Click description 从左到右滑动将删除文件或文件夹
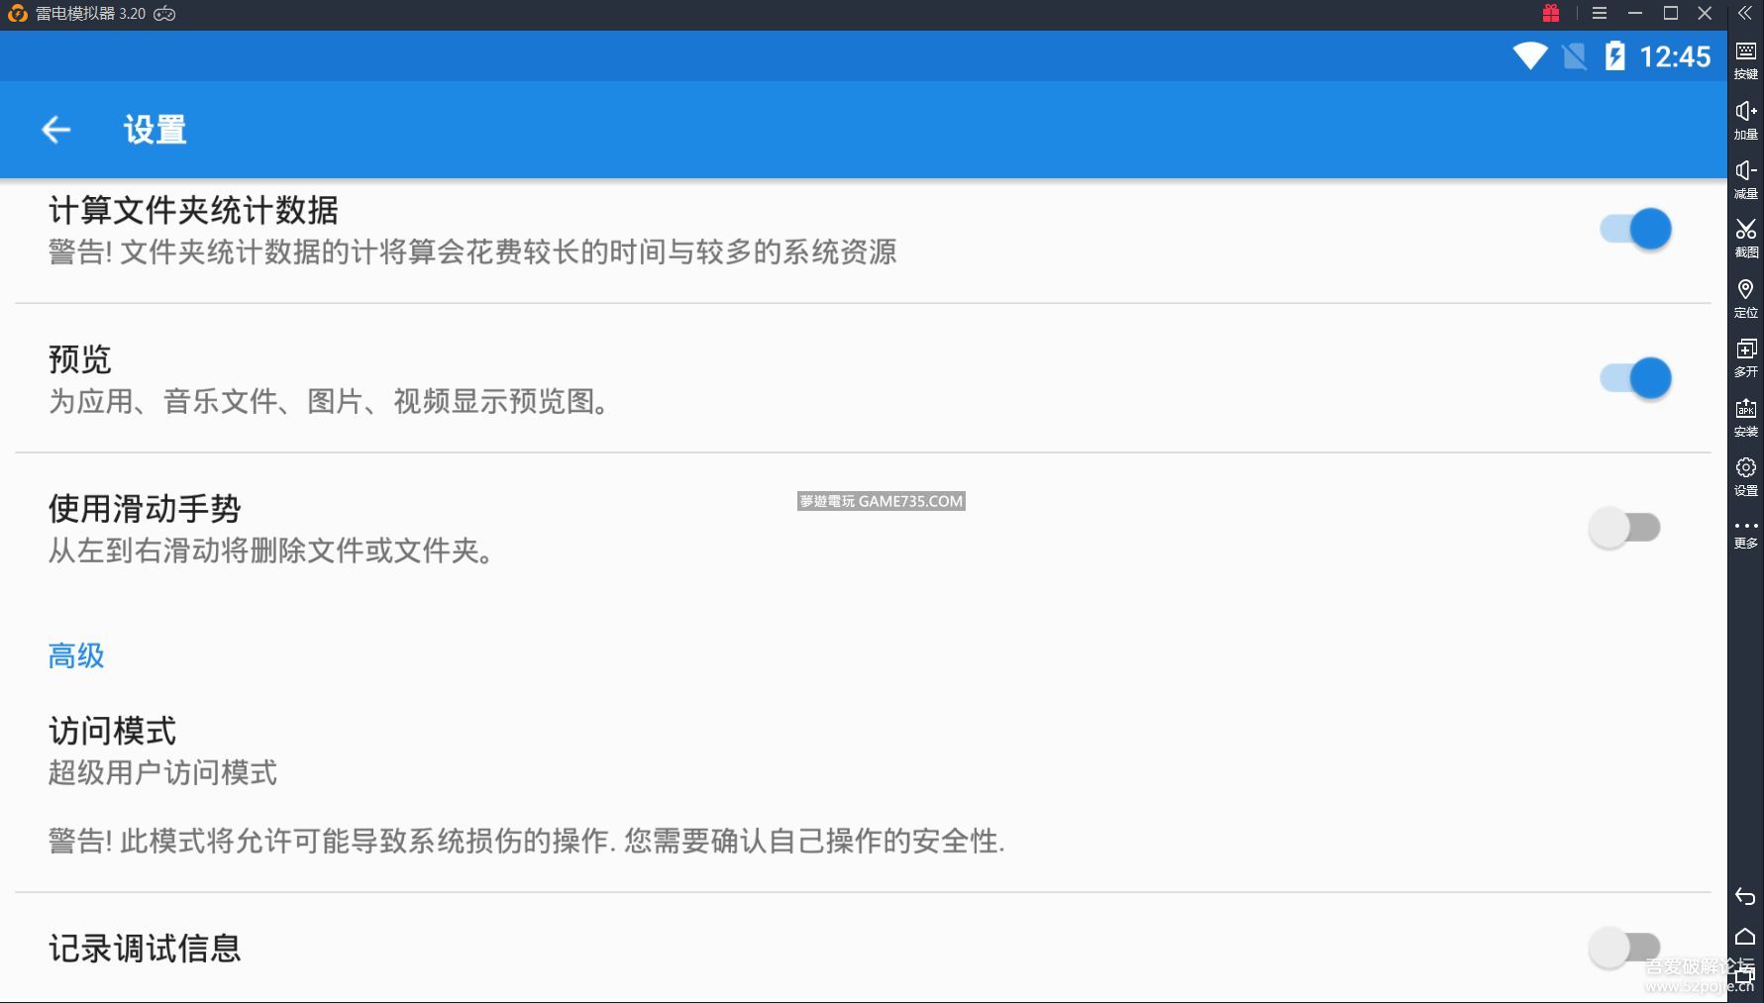The height and width of the screenshot is (1003, 1764). coord(271,551)
